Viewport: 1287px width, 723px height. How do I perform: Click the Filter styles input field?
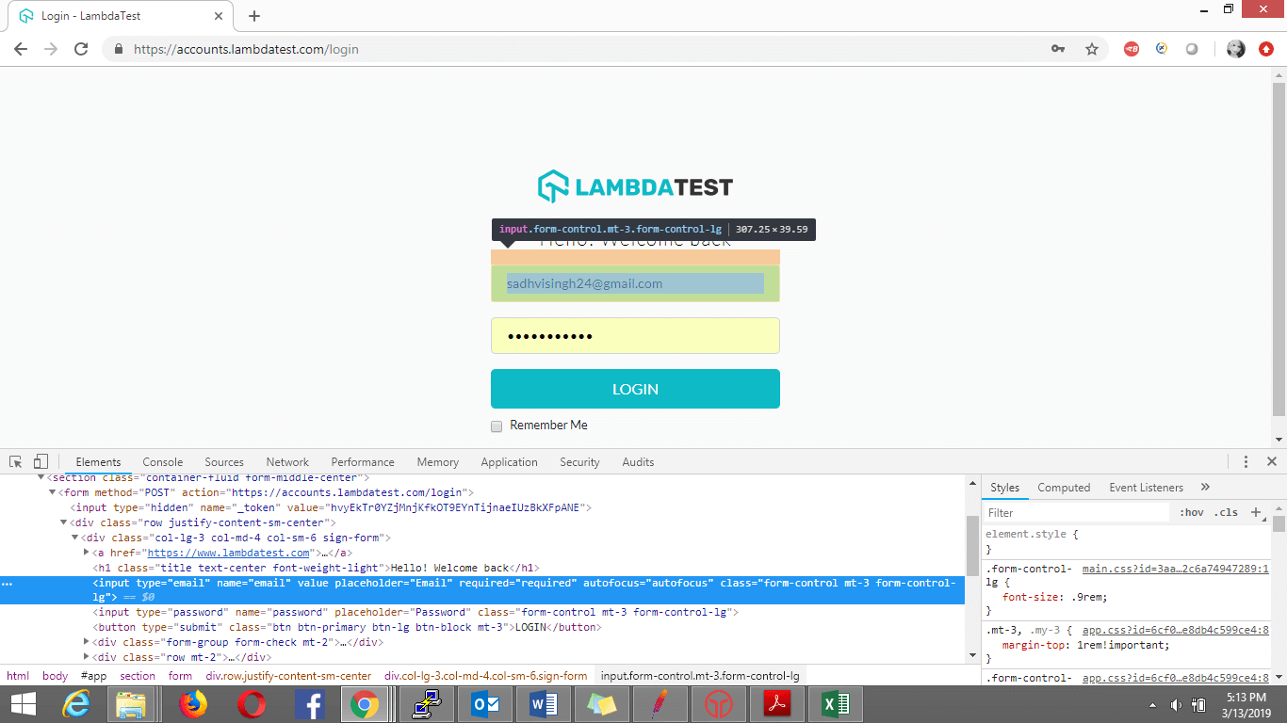point(1076,512)
